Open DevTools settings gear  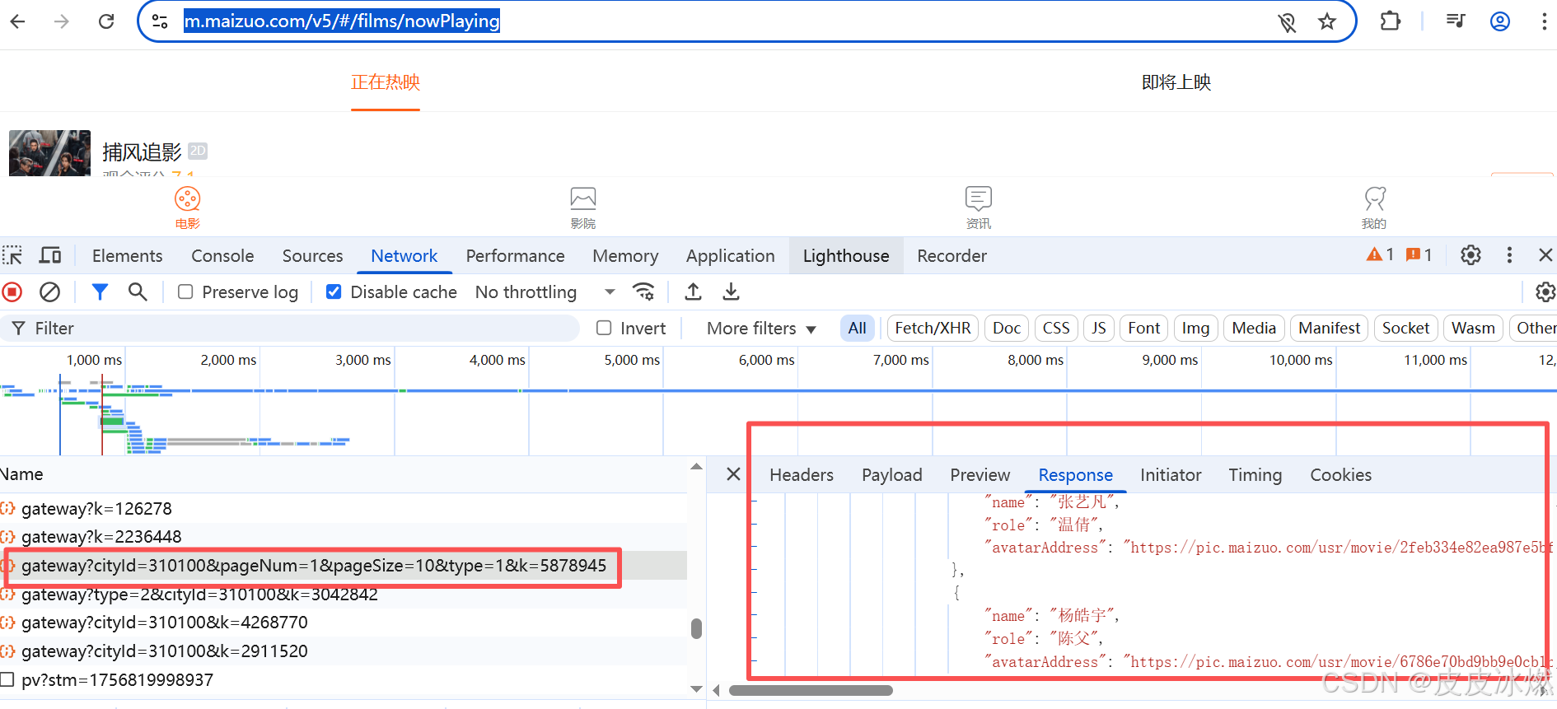tap(1470, 255)
